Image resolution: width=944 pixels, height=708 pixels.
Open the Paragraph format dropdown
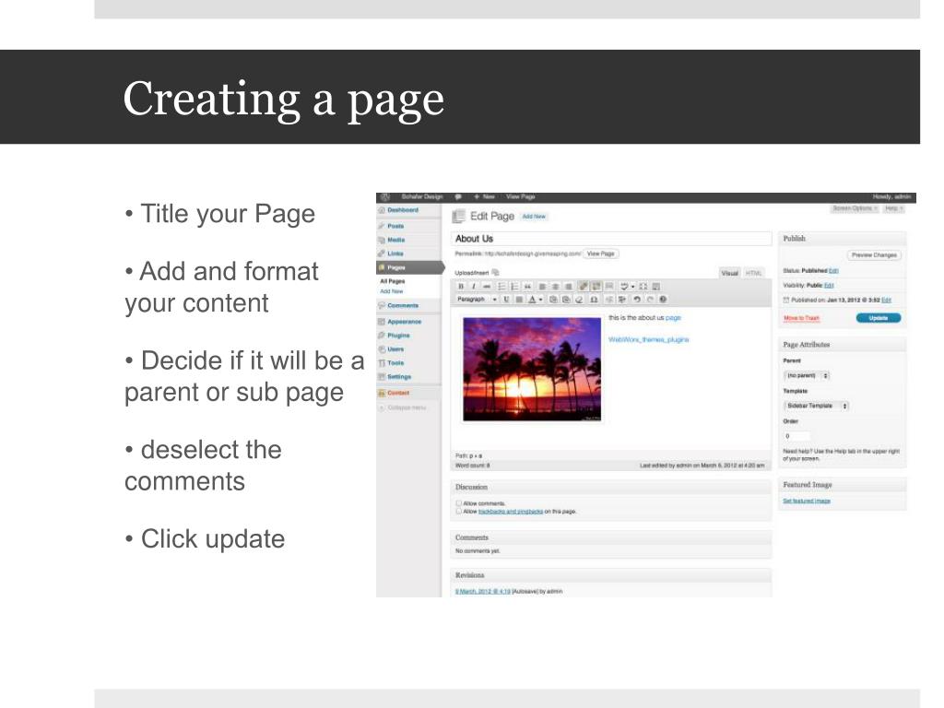[x=477, y=300]
